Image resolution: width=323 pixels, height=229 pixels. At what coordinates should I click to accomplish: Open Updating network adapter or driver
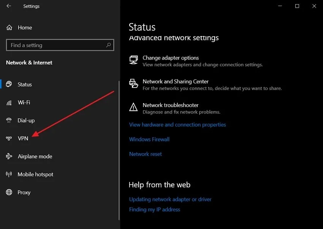[170, 199]
